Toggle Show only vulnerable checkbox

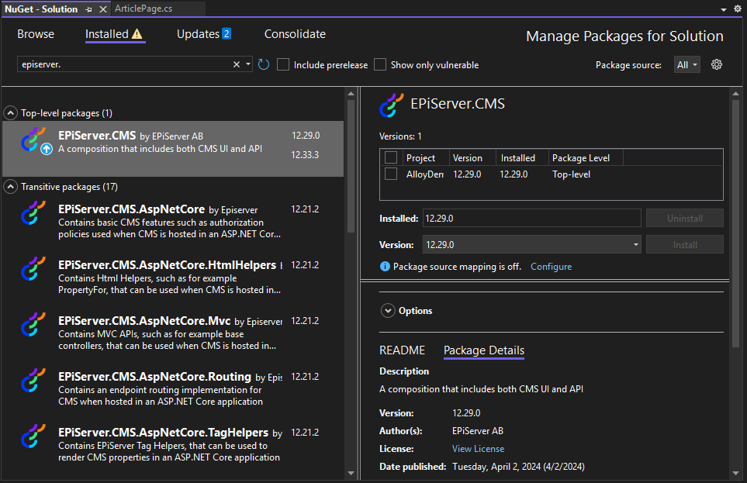click(380, 65)
